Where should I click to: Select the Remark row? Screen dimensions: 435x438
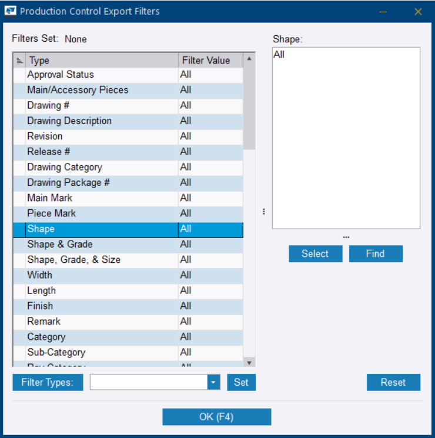(128, 322)
